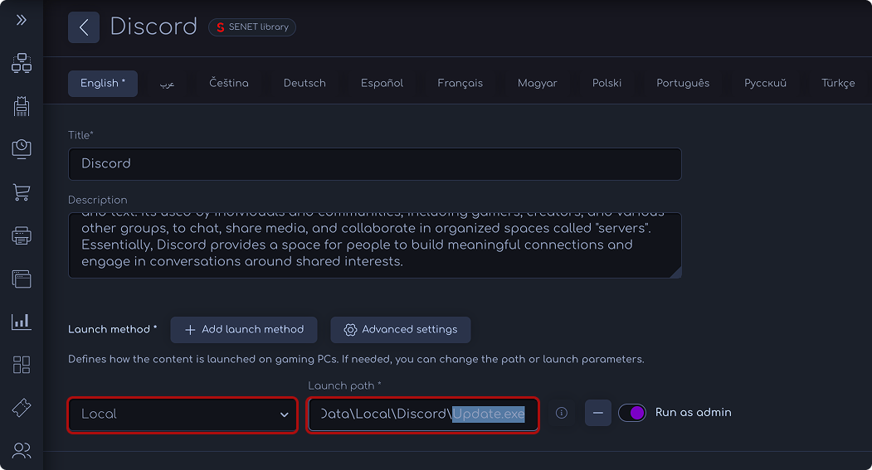Viewport: 872px width, 470px height.
Task: Go back using the left arrow button
Action: (84, 27)
